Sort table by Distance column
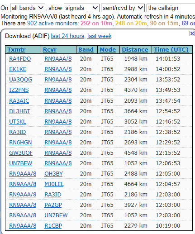Image resolution: width=195 pixels, height=234 pixels. pos(135,50)
